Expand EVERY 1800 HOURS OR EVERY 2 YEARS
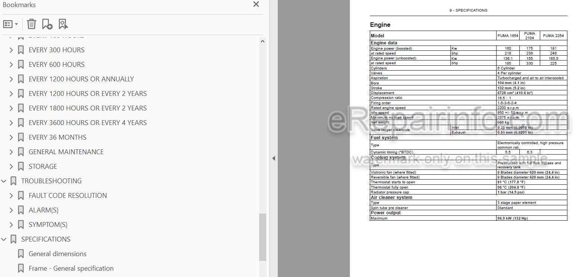Screen dimensions: 573x277 click(11, 108)
